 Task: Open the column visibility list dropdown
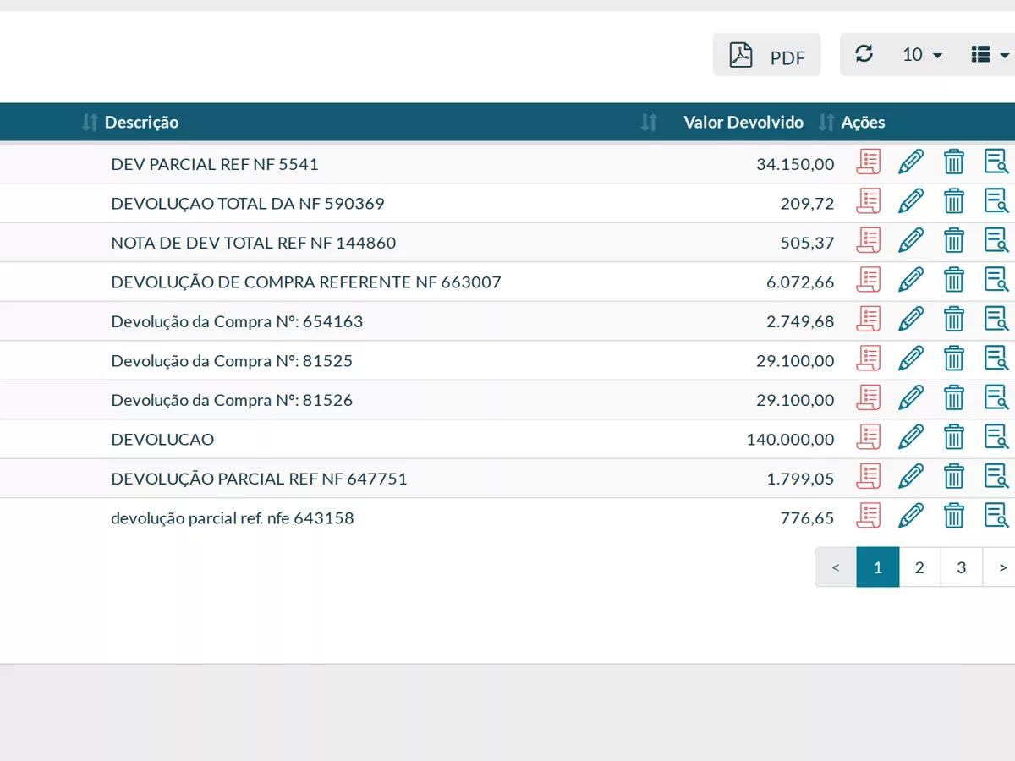[990, 55]
